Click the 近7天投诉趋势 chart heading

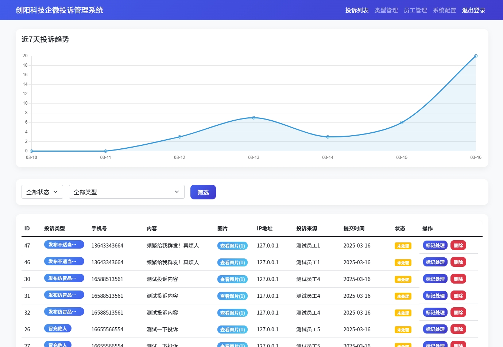(x=45, y=39)
